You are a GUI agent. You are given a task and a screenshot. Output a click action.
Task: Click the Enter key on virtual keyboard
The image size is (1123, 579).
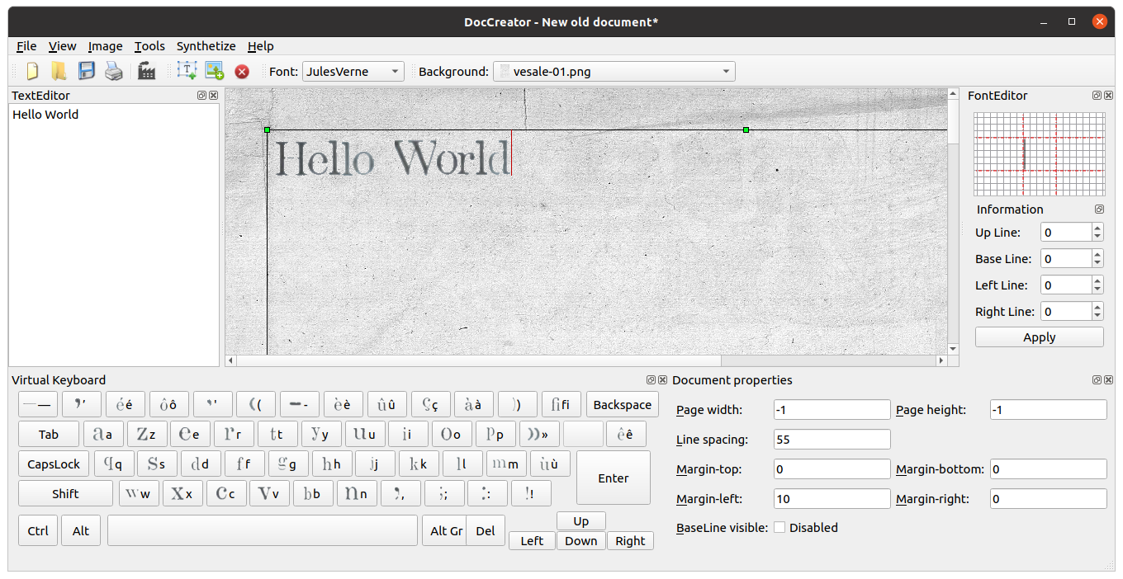(x=614, y=478)
